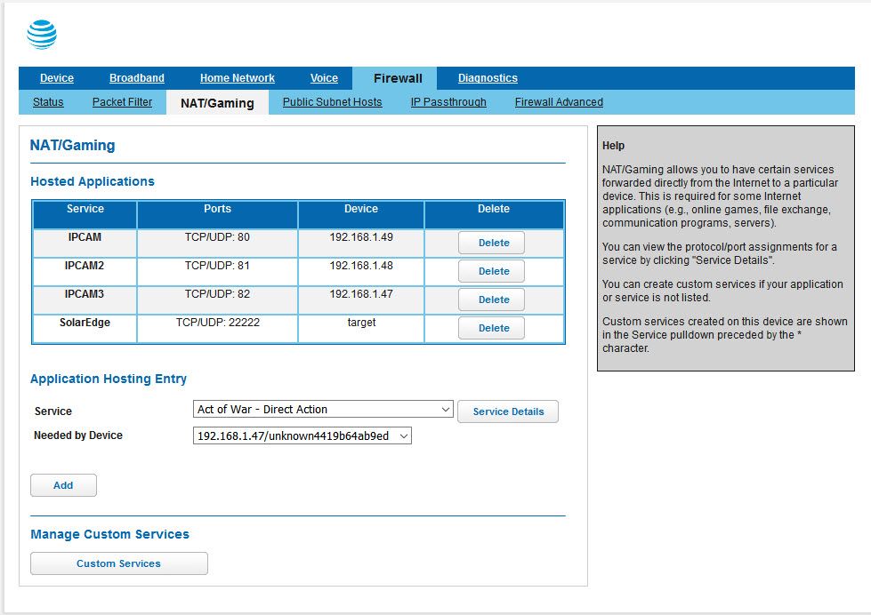
Task: Switch to the Firewall tab
Action: click(395, 78)
